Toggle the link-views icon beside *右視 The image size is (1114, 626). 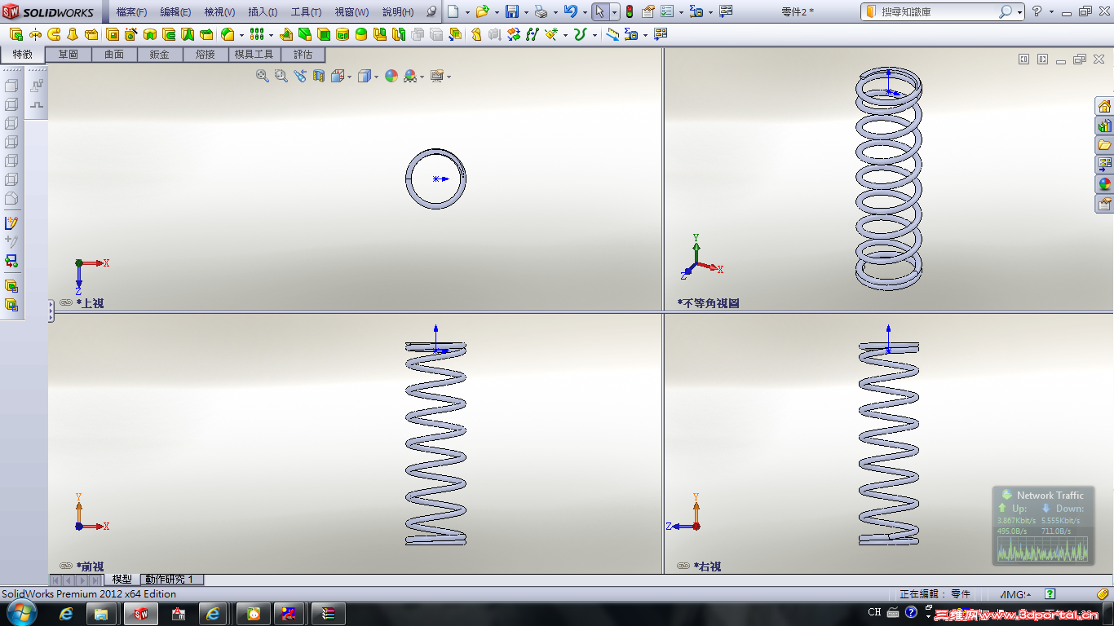684,566
